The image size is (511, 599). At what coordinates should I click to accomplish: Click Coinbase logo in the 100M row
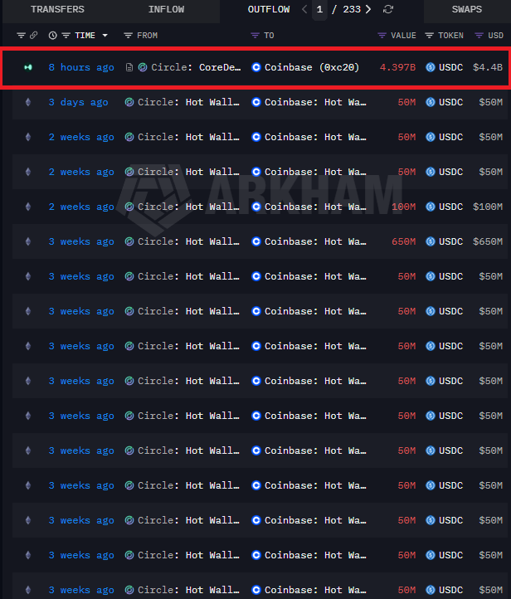(256, 207)
